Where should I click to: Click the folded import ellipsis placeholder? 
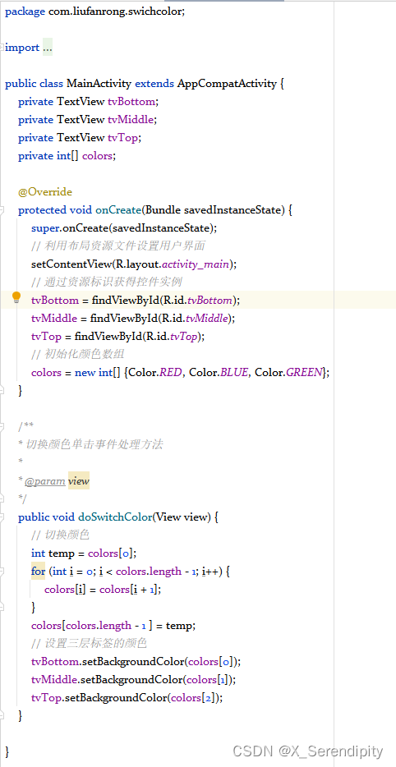(x=48, y=48)
